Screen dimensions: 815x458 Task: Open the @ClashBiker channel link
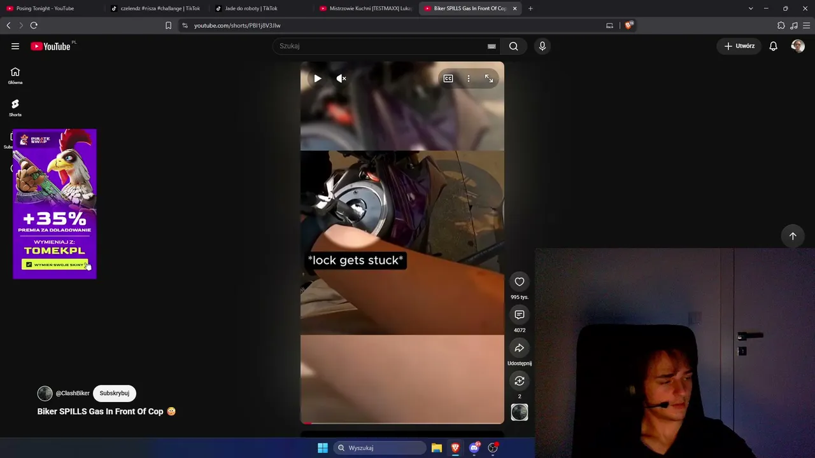pyautogui.click(x=73, y=393)
